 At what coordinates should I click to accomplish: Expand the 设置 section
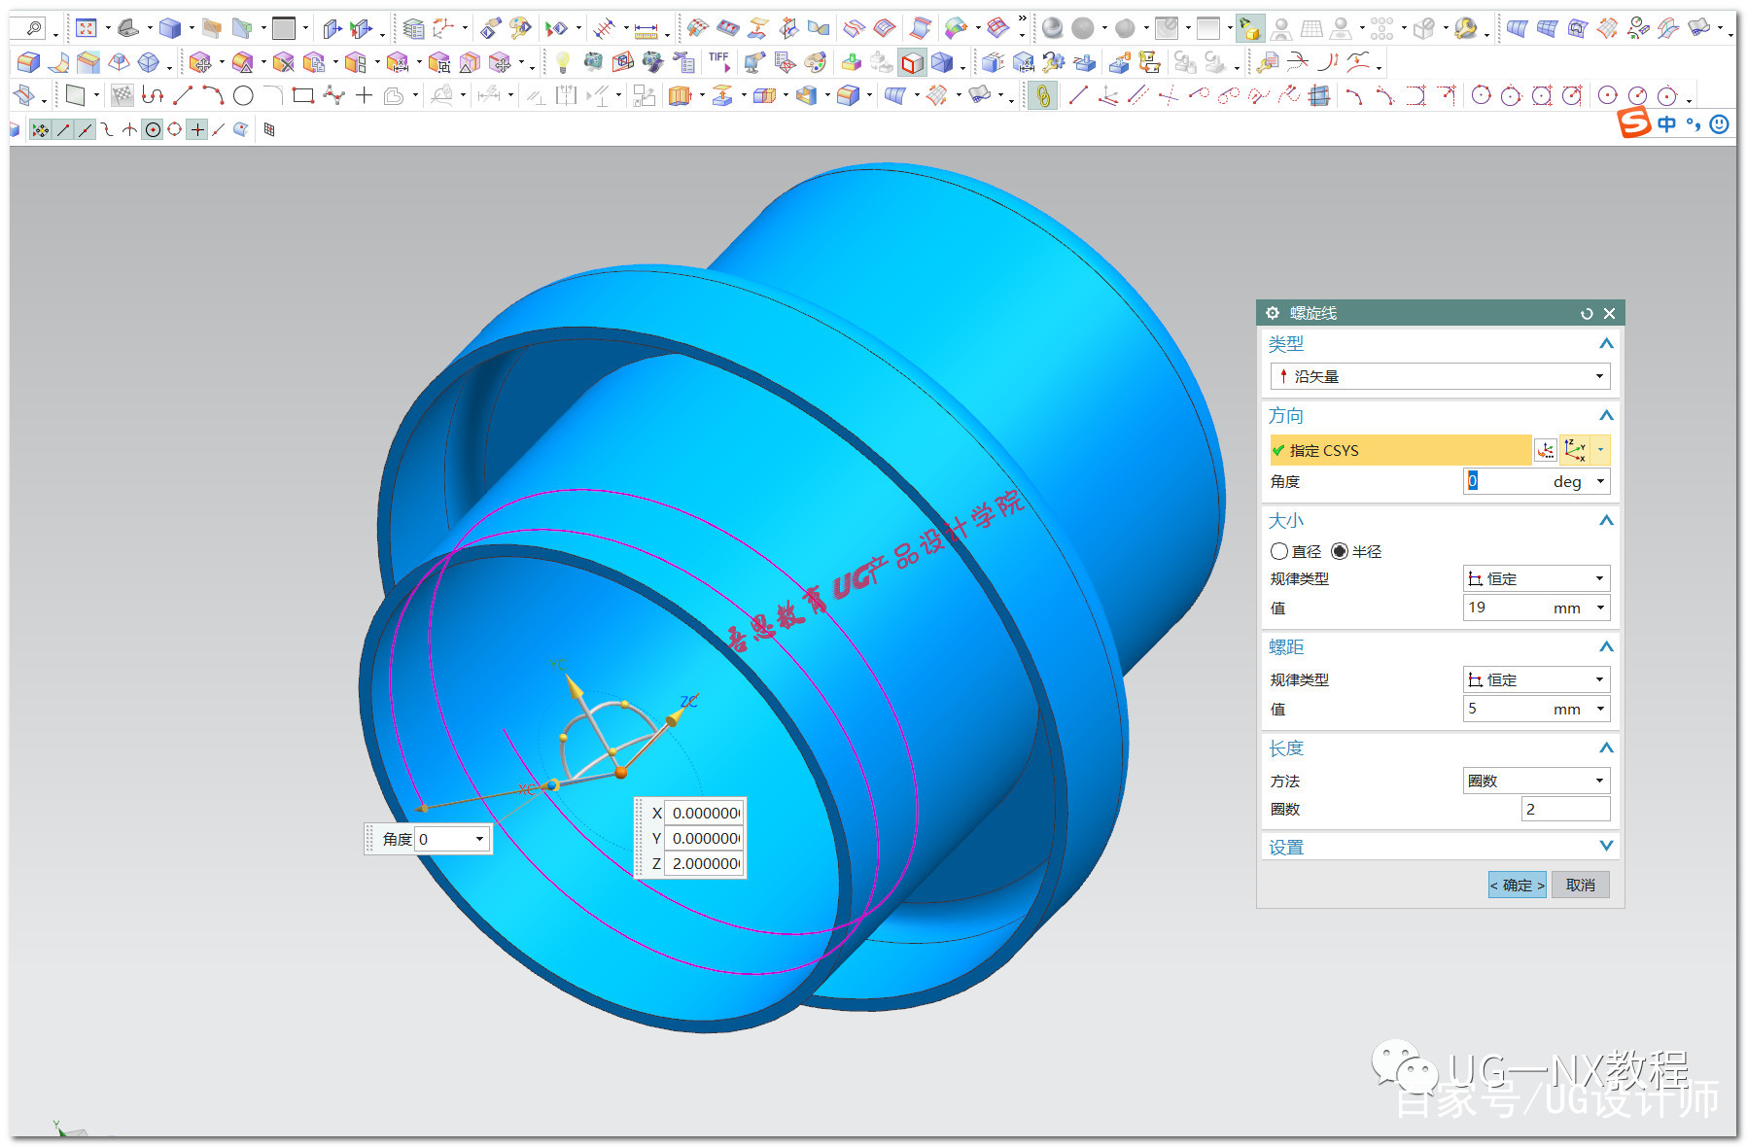pos(1606,846)
